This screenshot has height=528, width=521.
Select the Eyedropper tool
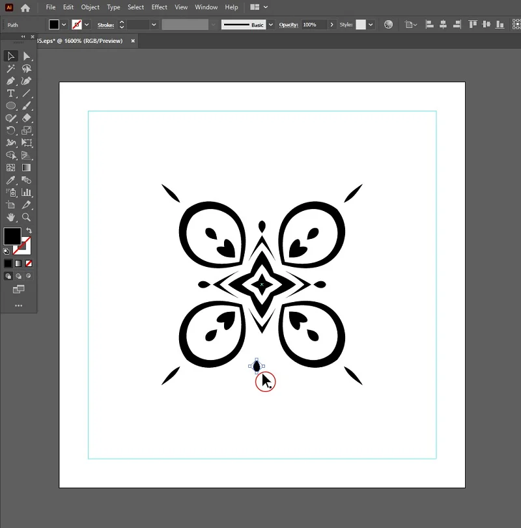pyautogui.click(x=11, y=180)
